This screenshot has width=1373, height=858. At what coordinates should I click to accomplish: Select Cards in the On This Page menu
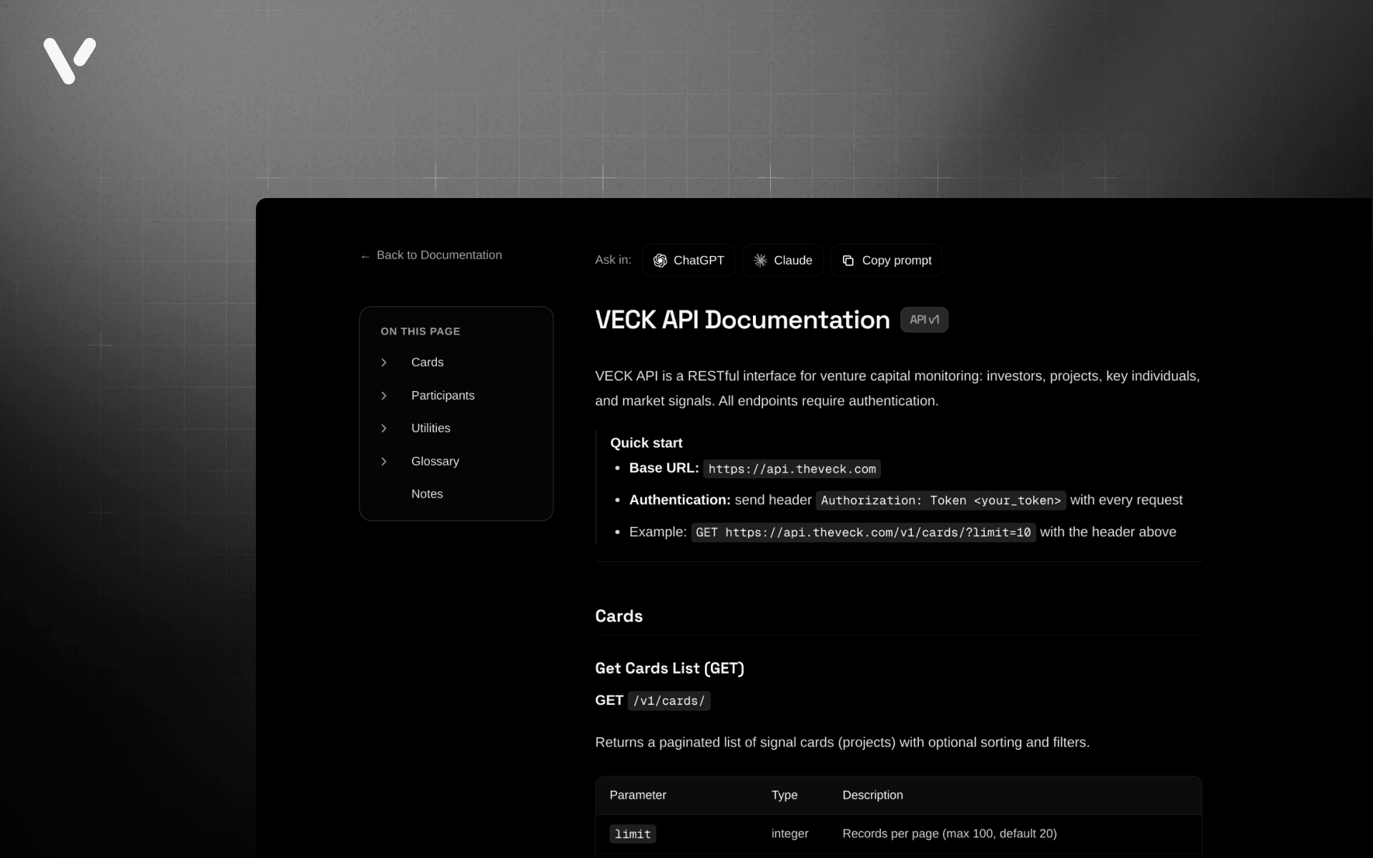427,363
